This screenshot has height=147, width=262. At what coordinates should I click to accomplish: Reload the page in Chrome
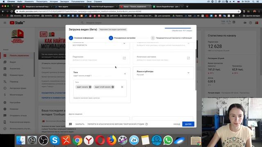point(11,11)
